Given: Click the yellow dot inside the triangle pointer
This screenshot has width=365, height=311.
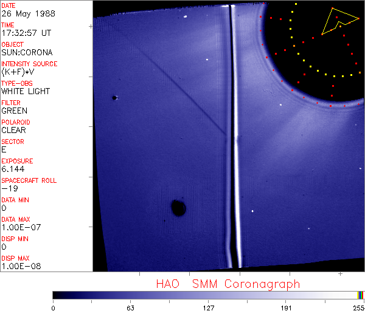Looking at the screenshot, I should point(340,27).
